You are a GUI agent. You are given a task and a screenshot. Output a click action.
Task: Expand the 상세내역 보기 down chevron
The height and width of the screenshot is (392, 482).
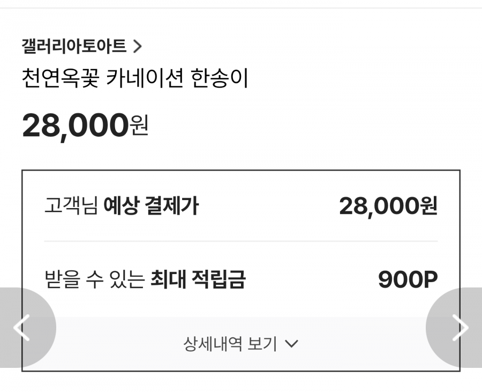pyautogui.click(x=292, y=344)
